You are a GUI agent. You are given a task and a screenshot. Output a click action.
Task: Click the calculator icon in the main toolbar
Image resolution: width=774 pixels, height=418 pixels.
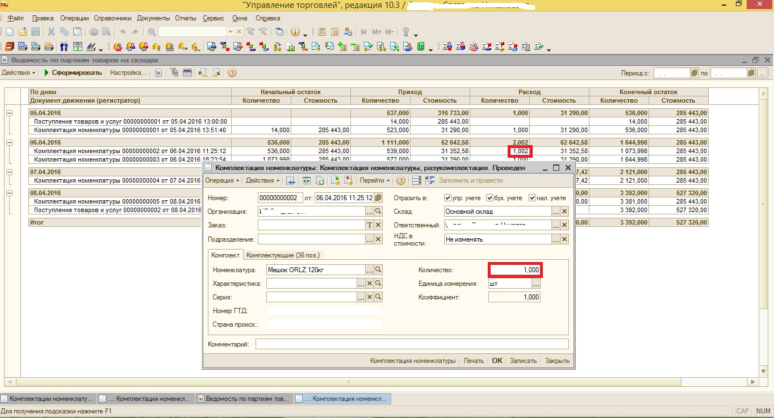click(x=322, y=32)
